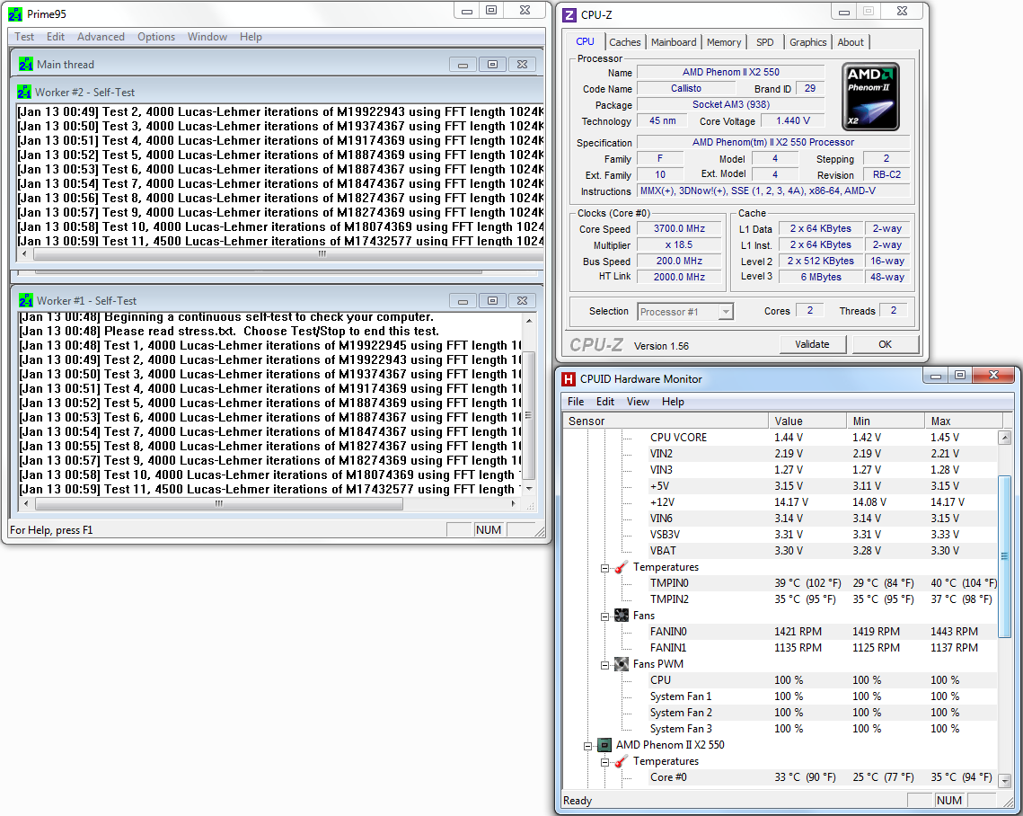Click the Main thread window icon
Viewport: 1023px width, 816px height.
[x=25, y=64]
